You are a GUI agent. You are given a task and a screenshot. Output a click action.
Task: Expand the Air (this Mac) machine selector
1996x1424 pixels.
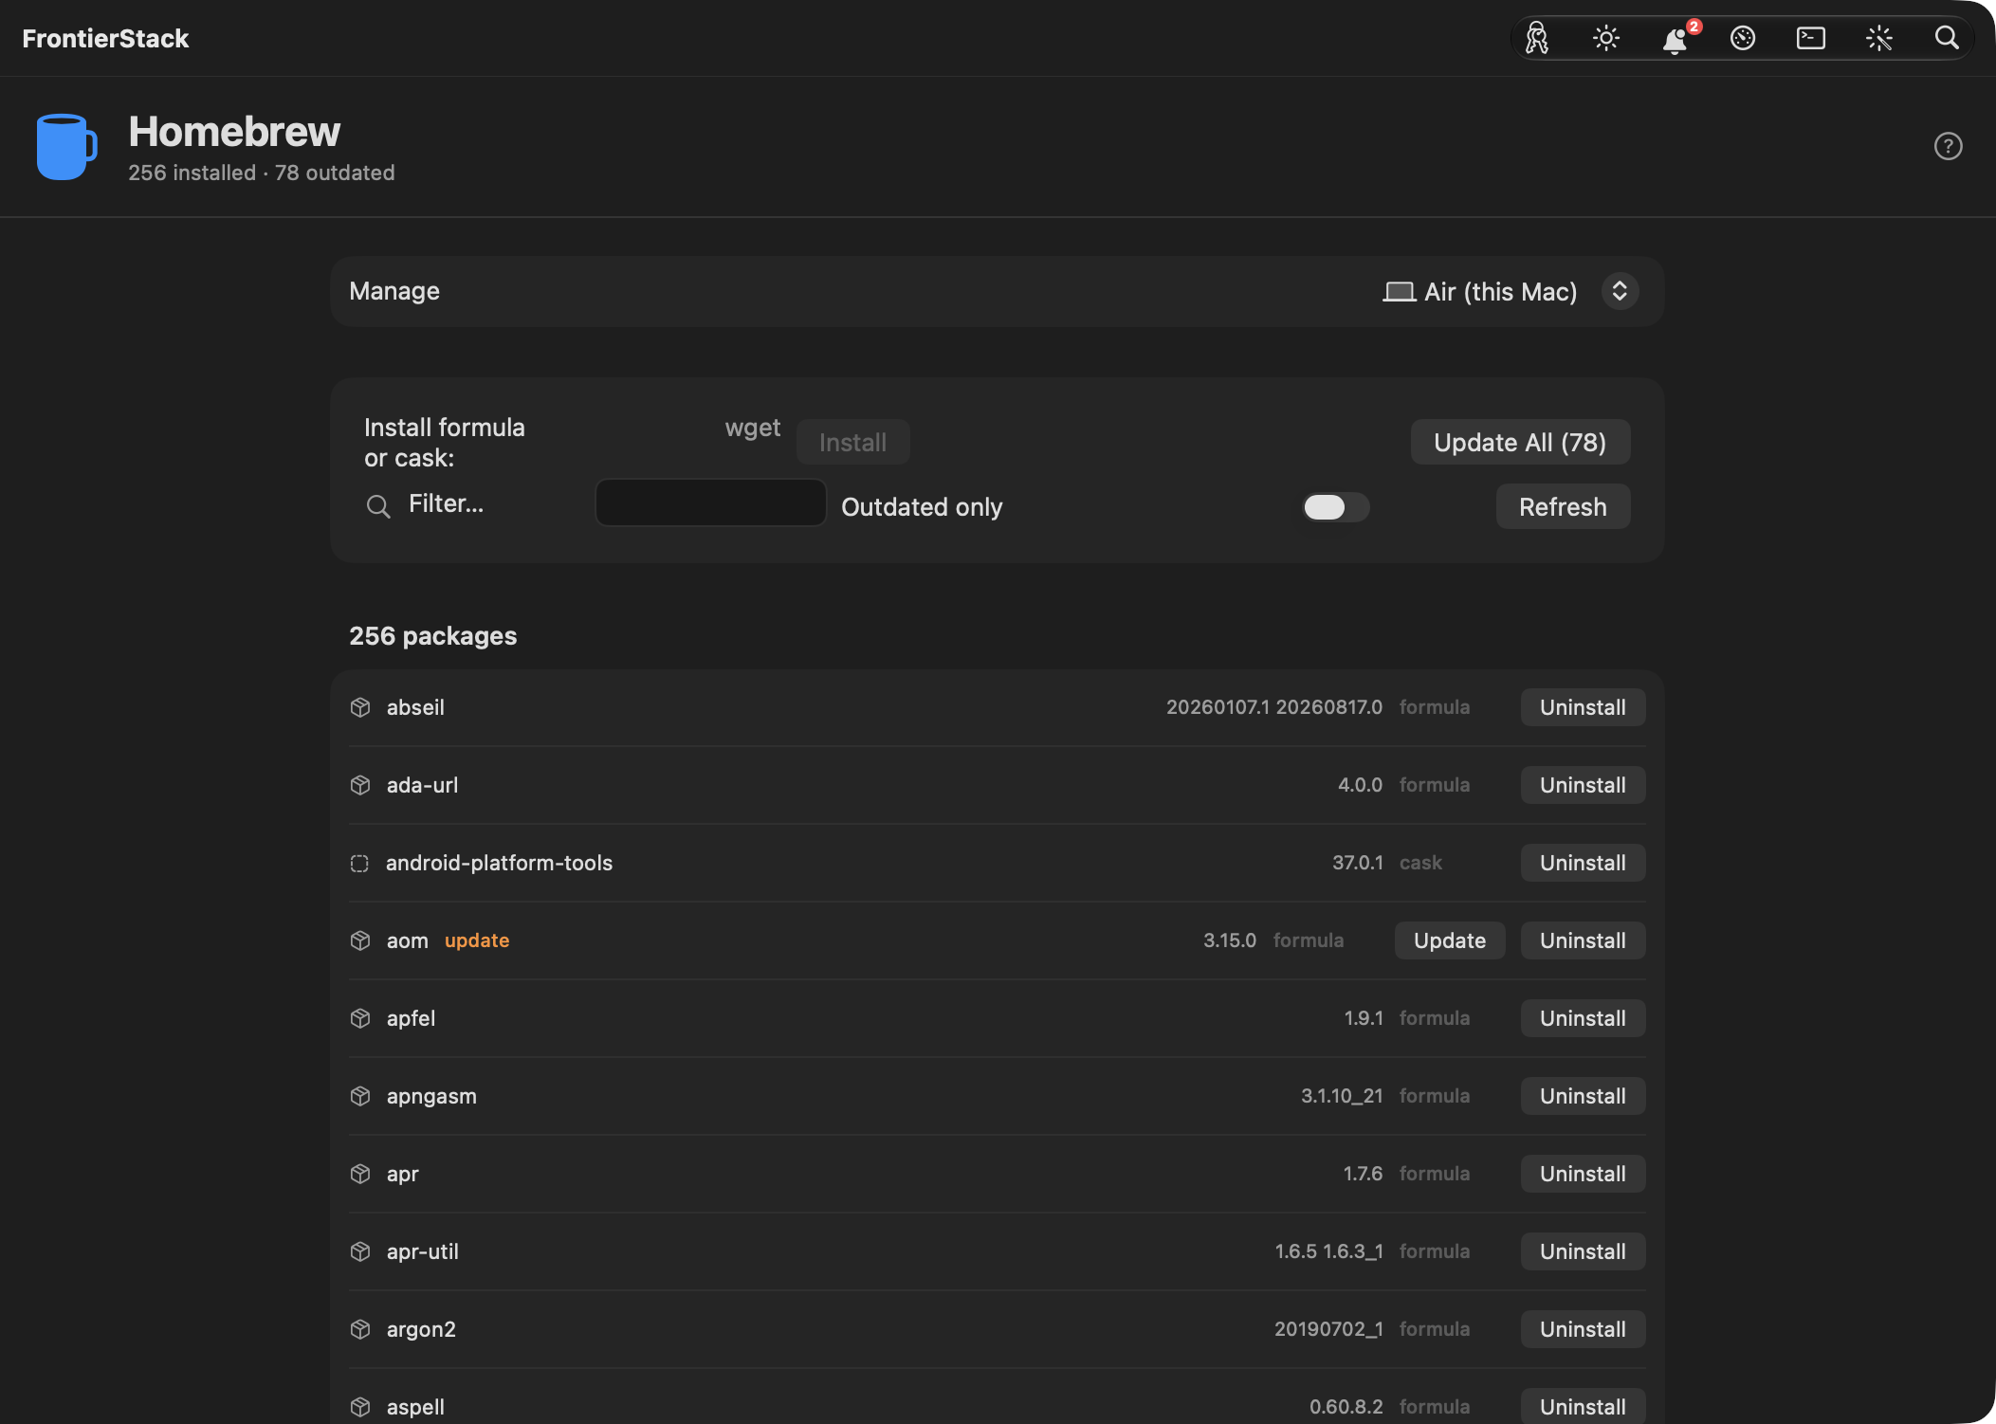point(1620,291)
